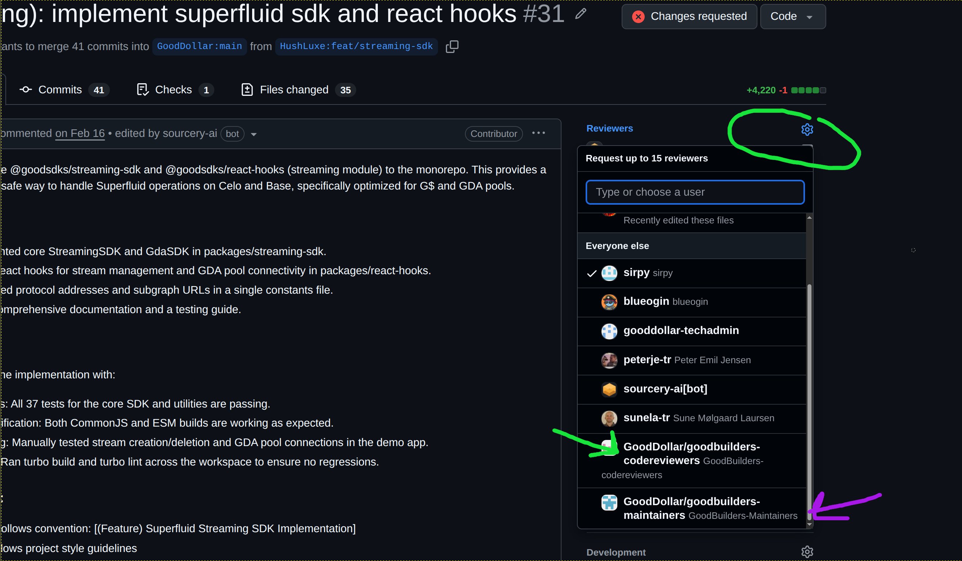The height and width of the screenshot is (561, 962).
Task: Click the pencil icon to edit PR title
Action: (x=580, y=14)
